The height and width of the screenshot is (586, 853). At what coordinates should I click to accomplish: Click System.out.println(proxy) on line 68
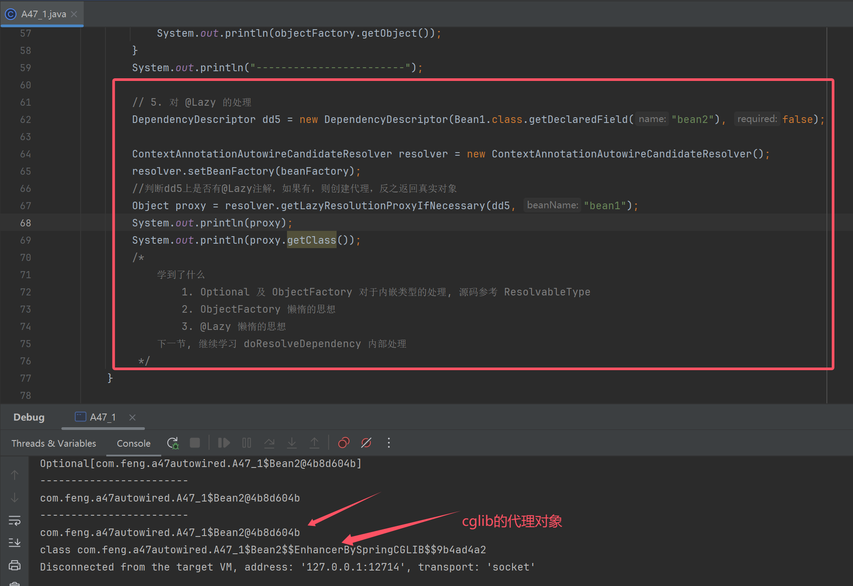click(212, 223)
